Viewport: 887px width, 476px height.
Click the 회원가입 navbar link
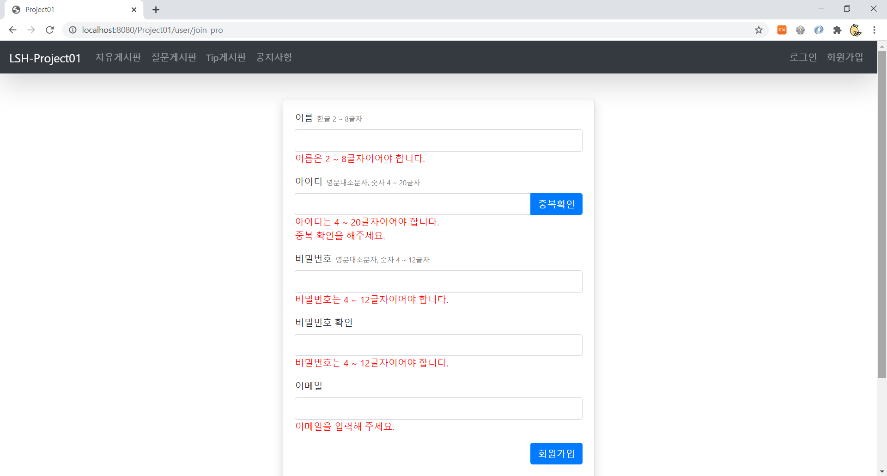[844, 57]
